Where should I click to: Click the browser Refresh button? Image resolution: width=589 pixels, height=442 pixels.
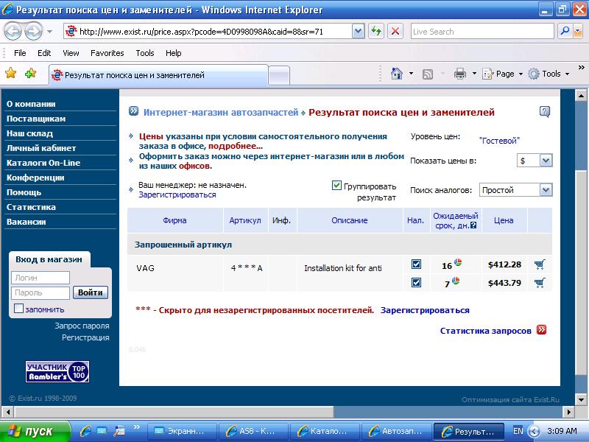[376, 32]
